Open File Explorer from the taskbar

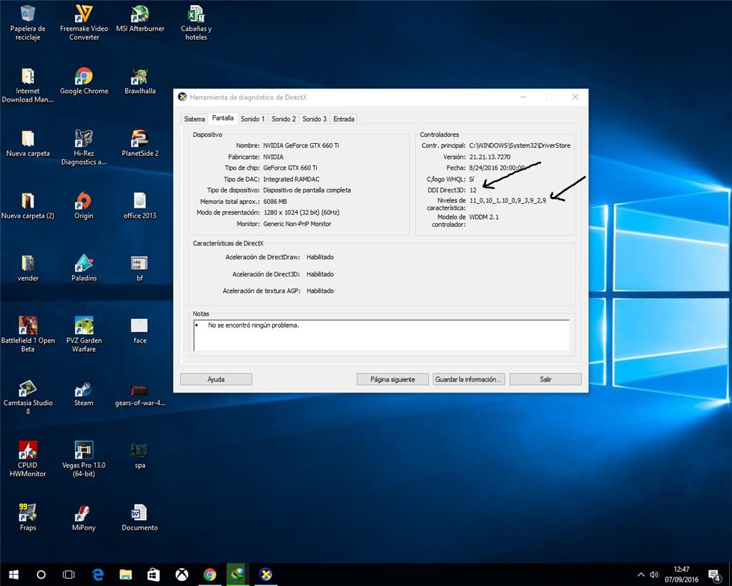tap(126, 575)
